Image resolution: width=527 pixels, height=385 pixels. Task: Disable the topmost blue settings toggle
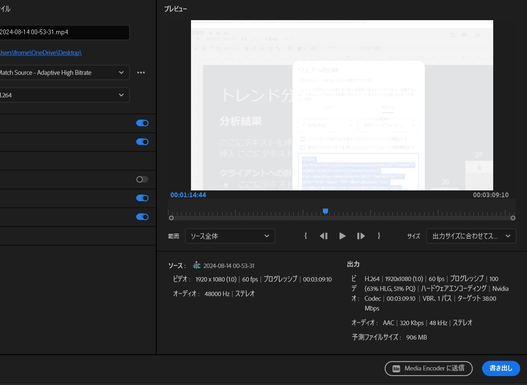point(142,123)
